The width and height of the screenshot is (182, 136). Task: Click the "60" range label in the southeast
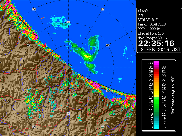pos(102,127)
